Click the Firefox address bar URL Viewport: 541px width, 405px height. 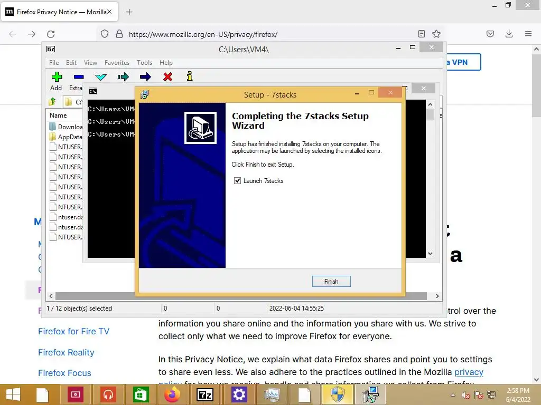[203, 34]
